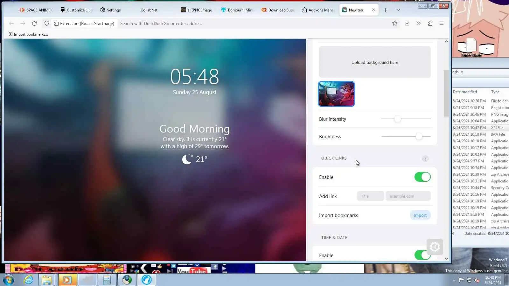The image size is (509, 286).
Task: Go back to the previous page in Firefox
Action: 11,24
